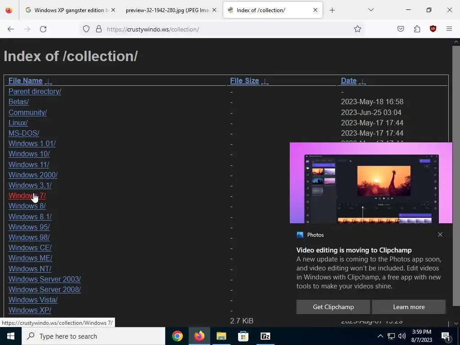The width and height of the screenshot is (460, 345).
Task: Click the Get Clipchamp button
Action: tap(333, 307)
